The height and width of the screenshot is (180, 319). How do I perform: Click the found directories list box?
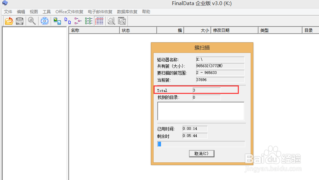pos(201,111)
